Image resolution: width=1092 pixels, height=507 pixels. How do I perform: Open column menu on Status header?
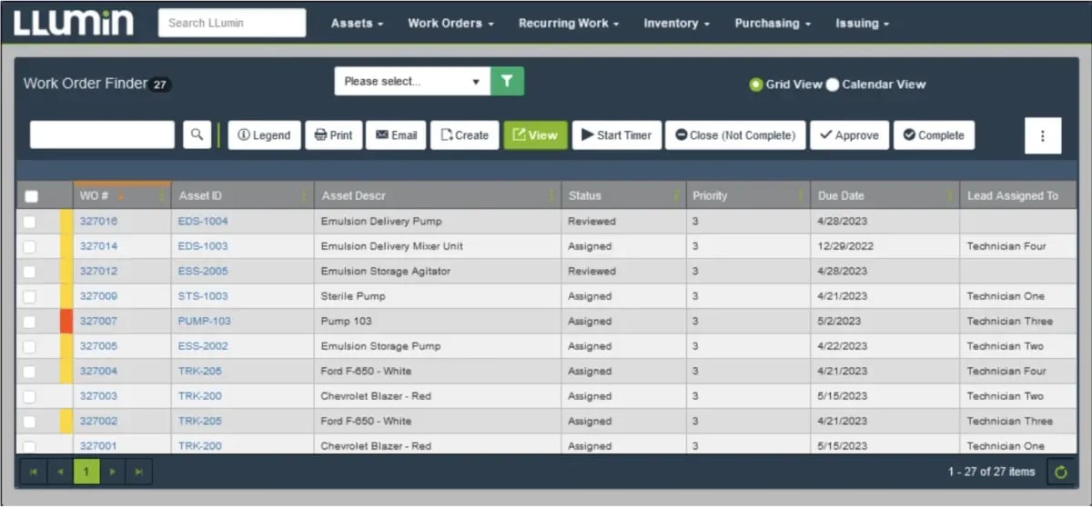tap(676, 195)
